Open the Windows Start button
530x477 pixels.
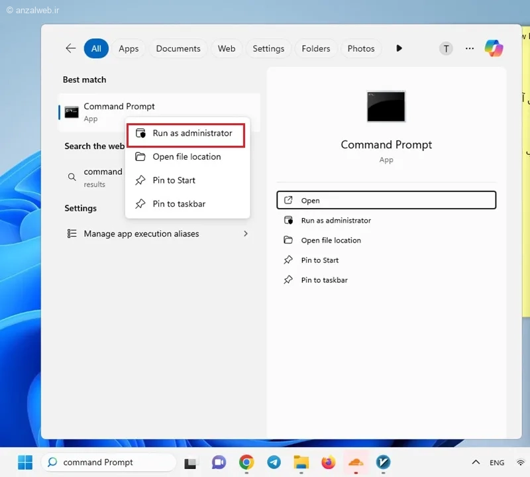pos(25,462)
